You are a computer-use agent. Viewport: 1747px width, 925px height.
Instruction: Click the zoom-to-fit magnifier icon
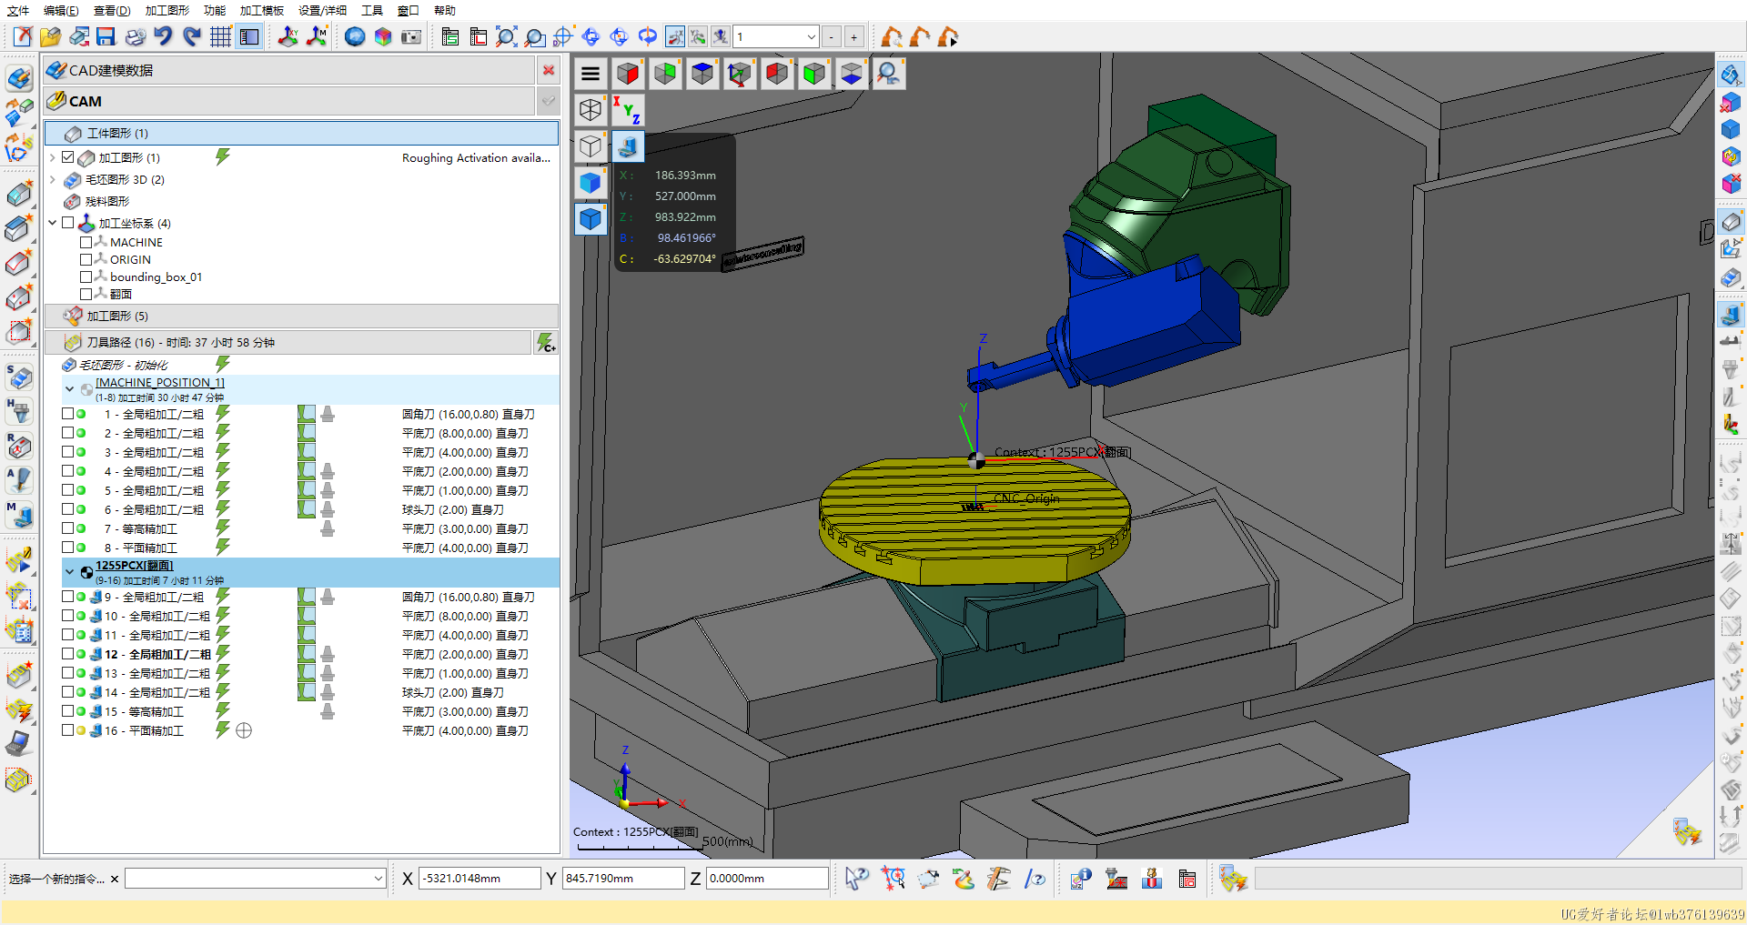[x=507, y=36]
